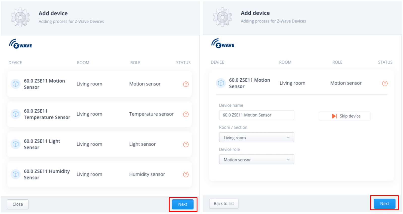This screenshot has height=214, width=403.
Task: Click Living room cell of Light Sensor row
Action: click(89, 144)
